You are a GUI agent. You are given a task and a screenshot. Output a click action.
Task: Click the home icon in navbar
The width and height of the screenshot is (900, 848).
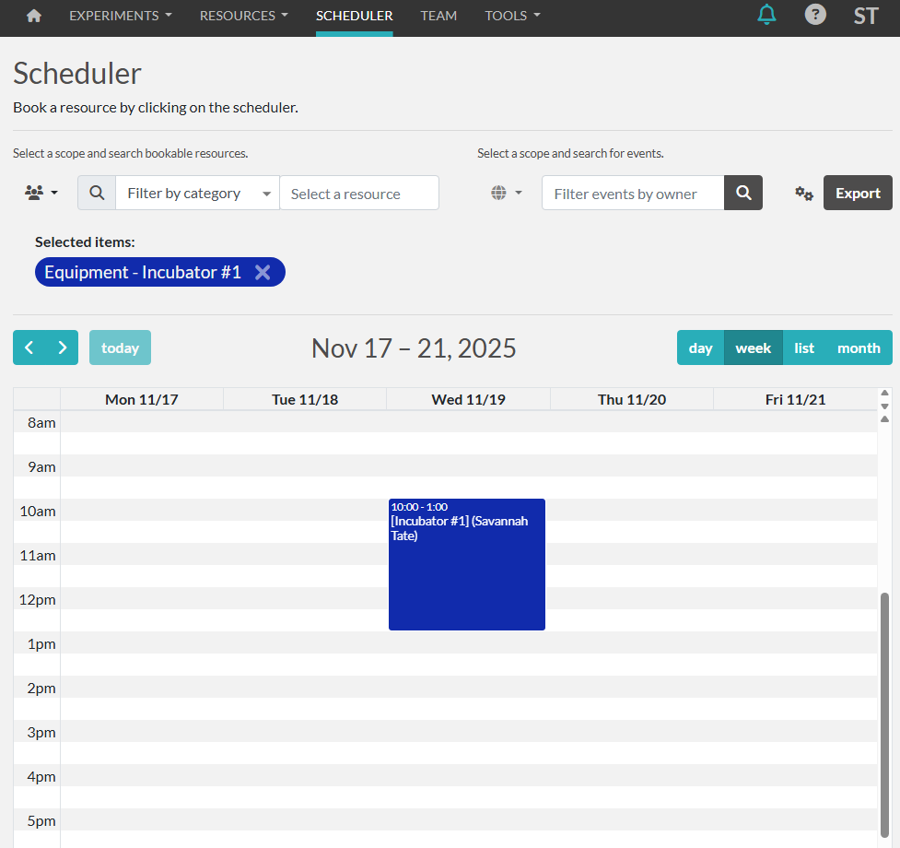click(x=34, y=16)
